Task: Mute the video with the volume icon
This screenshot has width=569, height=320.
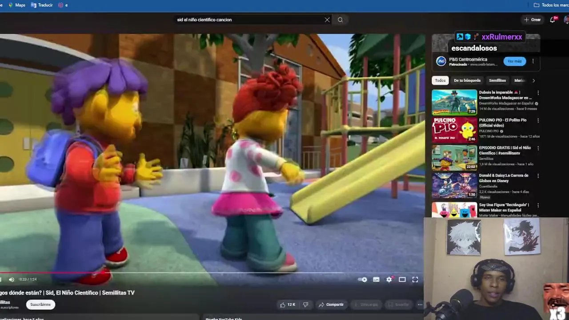Action: coord(12,280)
